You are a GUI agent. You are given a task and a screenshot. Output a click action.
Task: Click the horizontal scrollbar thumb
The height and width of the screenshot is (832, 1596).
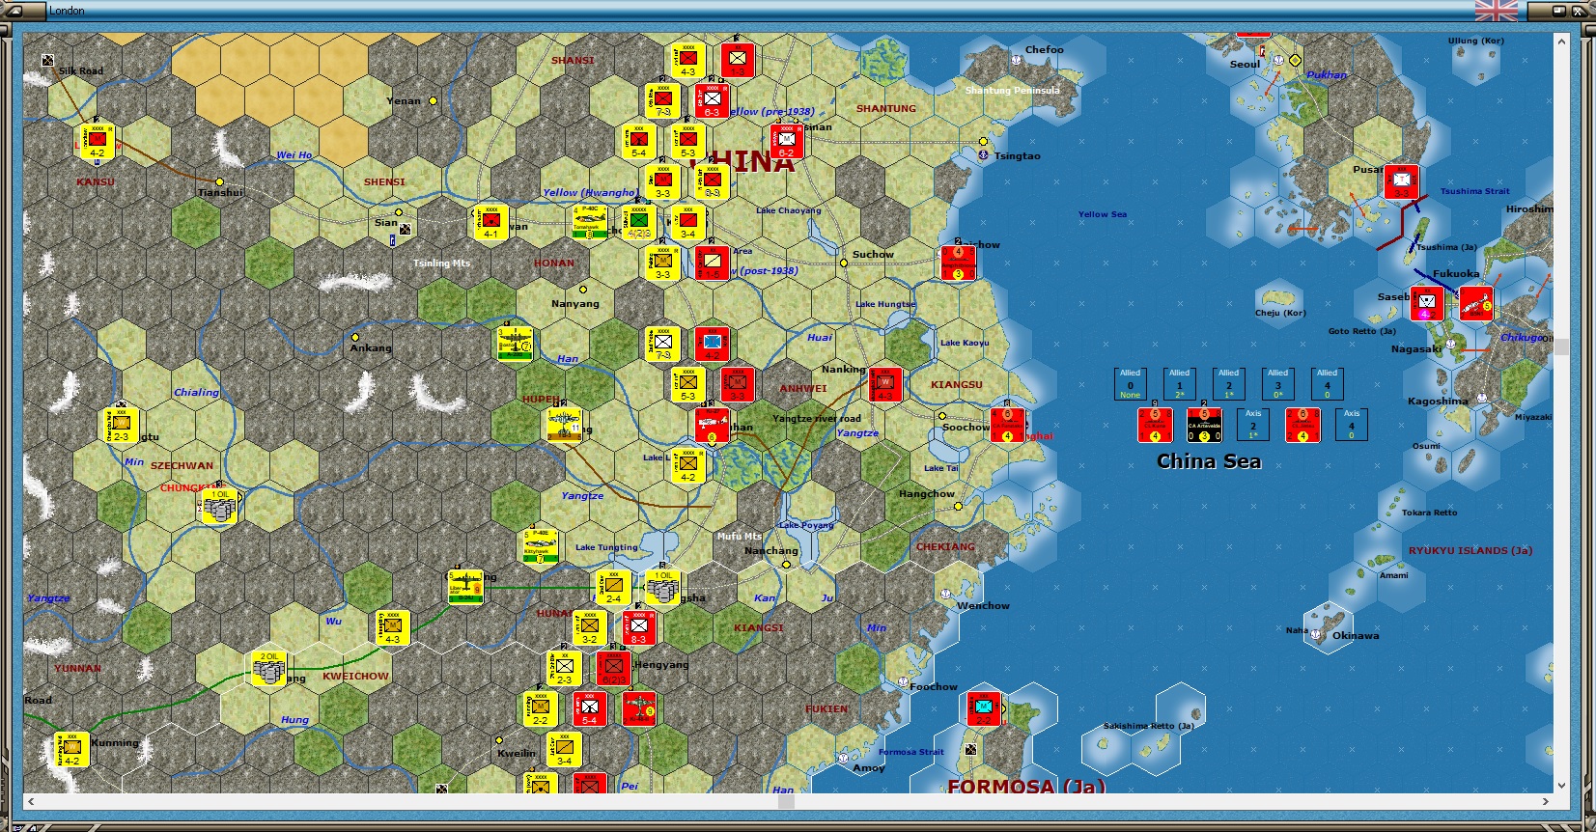click(x=786, y=801)
